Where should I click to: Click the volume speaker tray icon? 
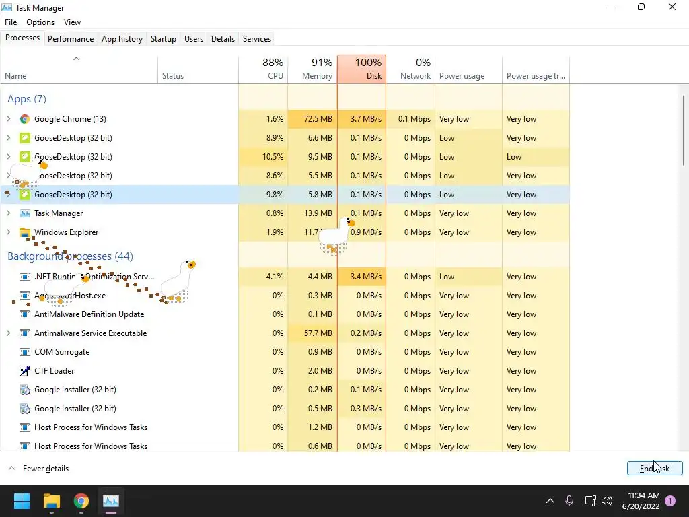607,501
